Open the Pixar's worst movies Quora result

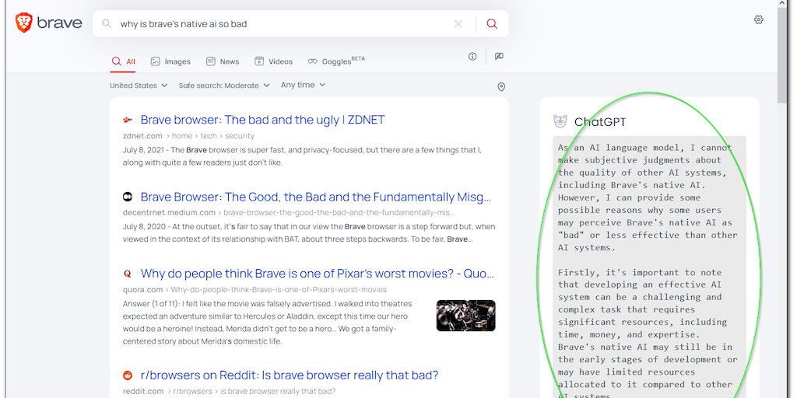[x=318, y=274]
